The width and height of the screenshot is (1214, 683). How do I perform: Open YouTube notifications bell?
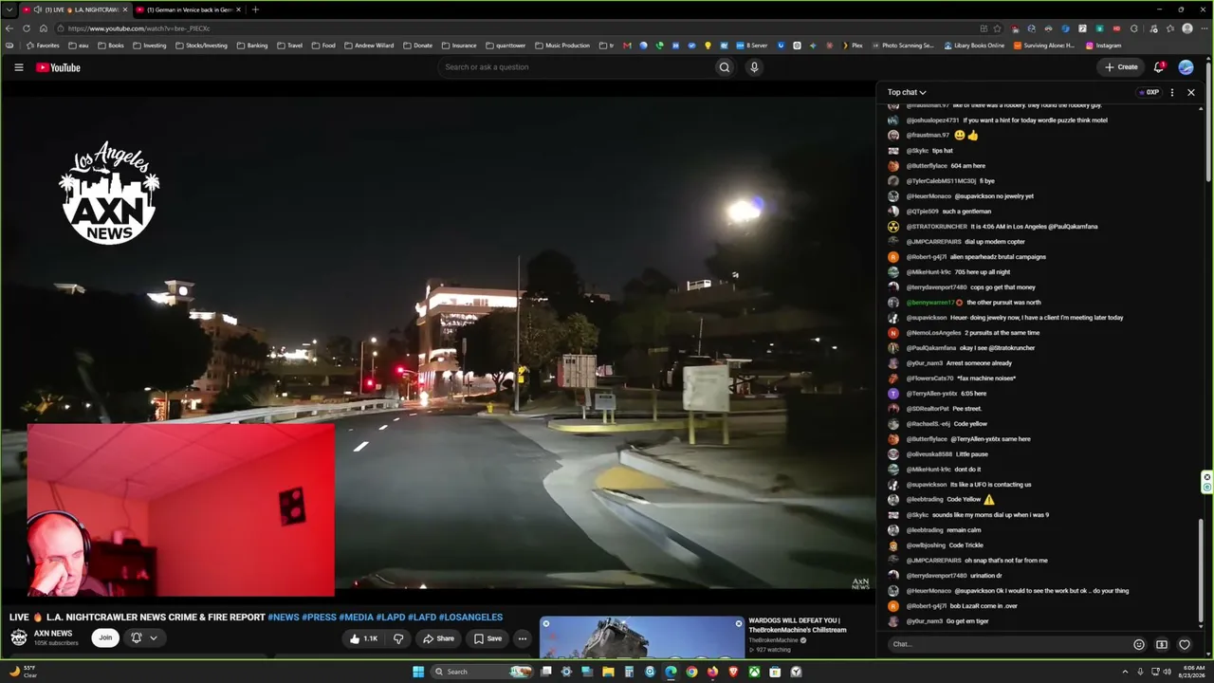(1159, 67)
